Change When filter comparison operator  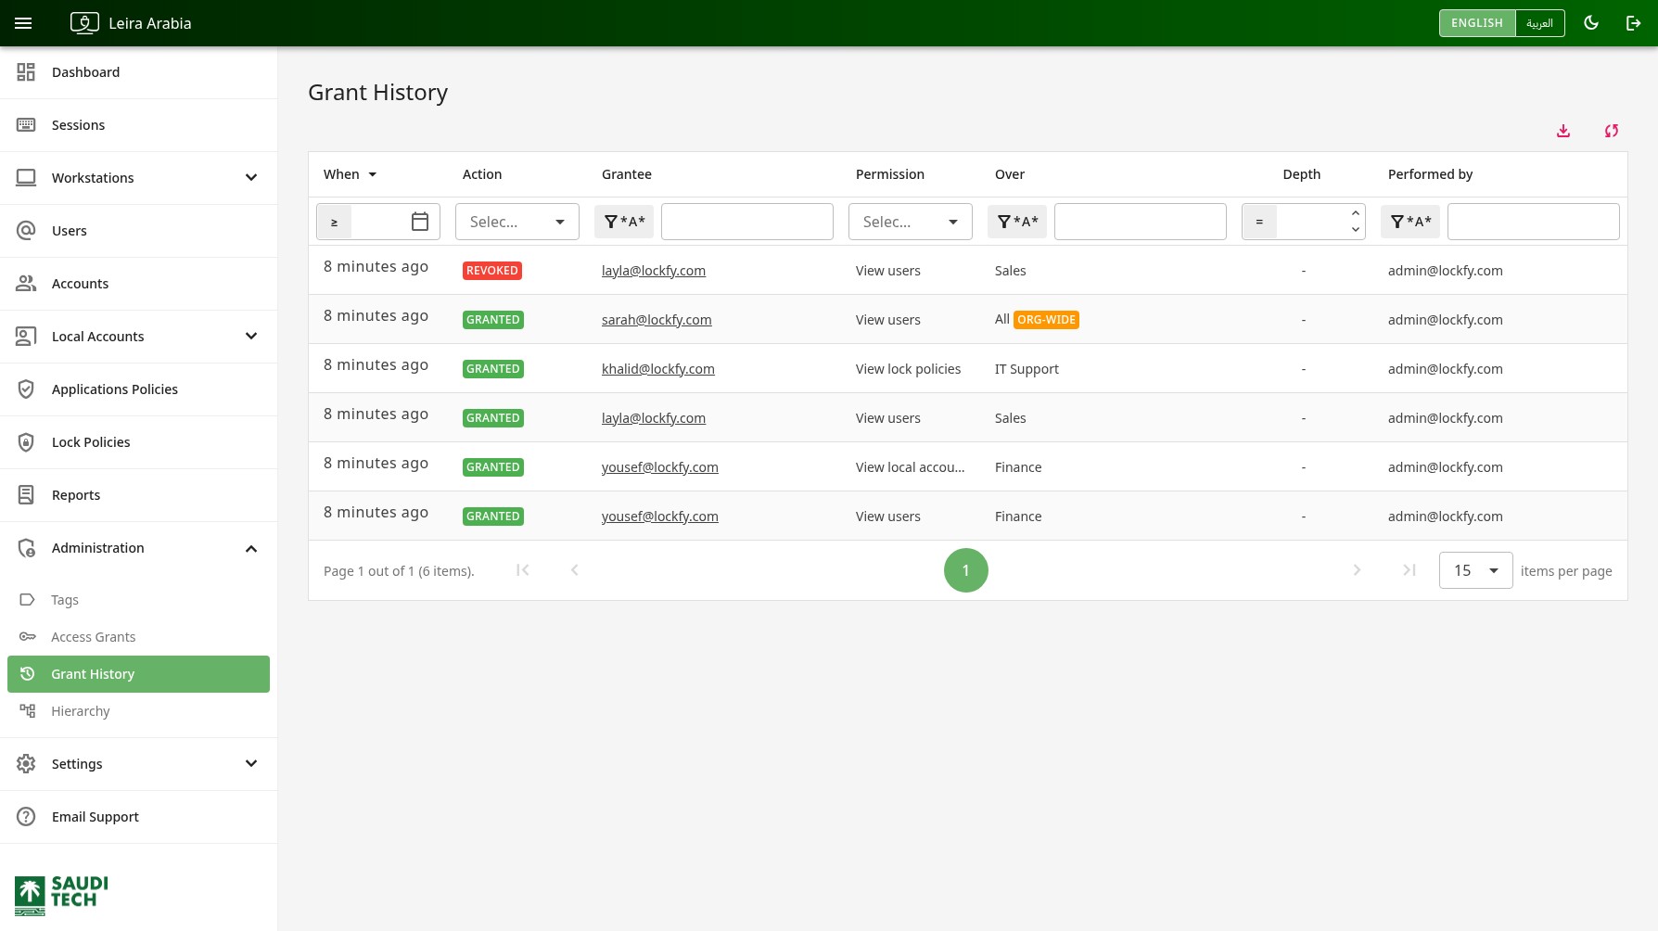(335, 222)
